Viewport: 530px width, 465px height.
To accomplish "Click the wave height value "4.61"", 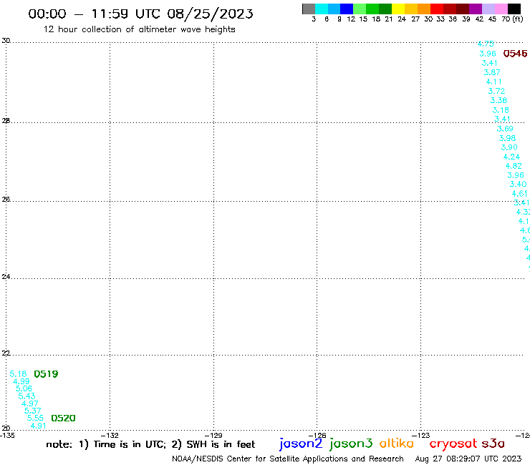I will click(519, 193).
